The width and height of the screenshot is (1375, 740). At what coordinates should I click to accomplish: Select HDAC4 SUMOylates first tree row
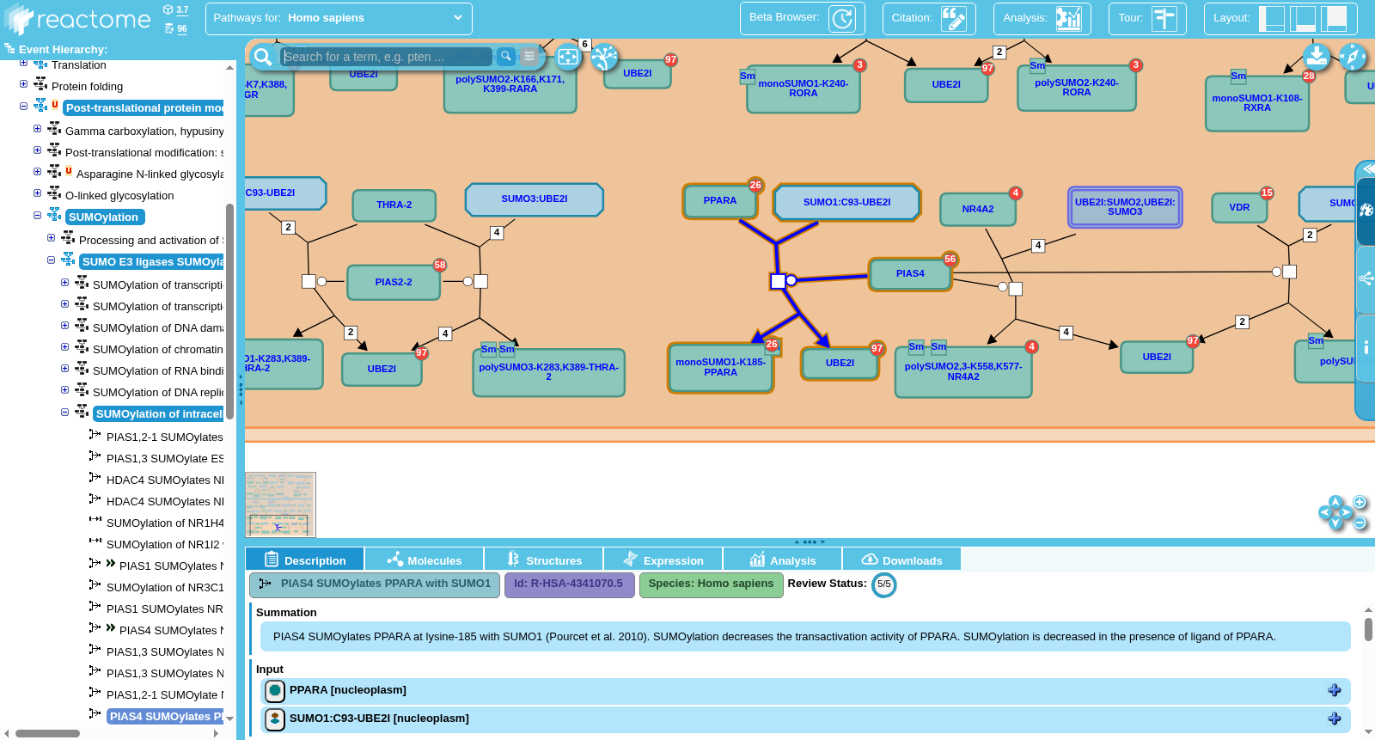[164, 480]
